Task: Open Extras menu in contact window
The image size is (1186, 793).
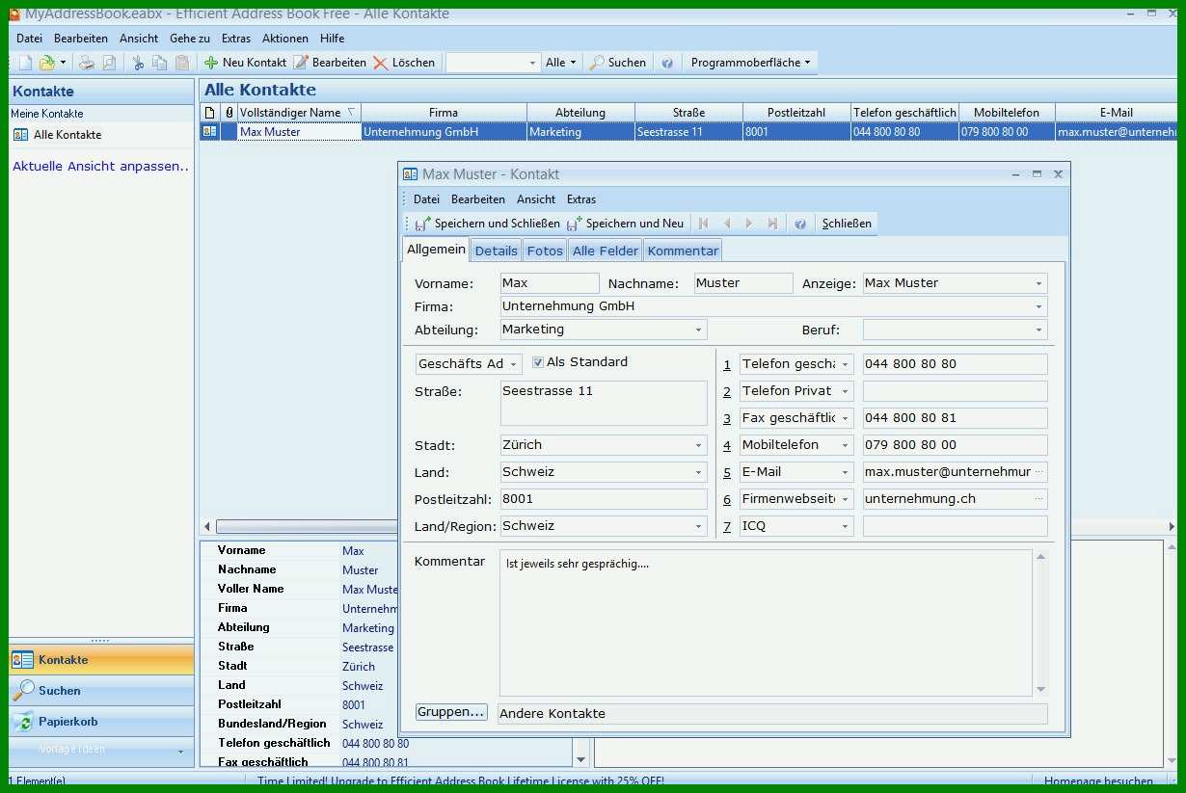Action: (x=581, y=199)
